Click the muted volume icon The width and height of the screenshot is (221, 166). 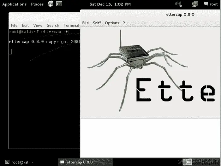click(178, 4)
